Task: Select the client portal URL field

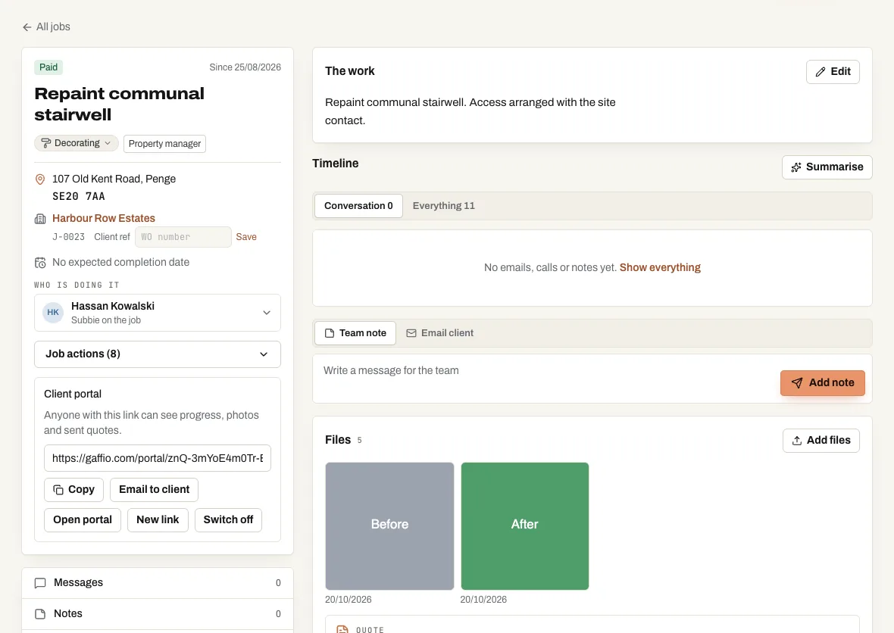Action: click(x=158, y=458)
